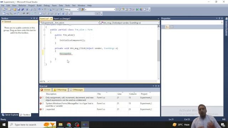Sort errors by the Line column header
The height and width of the screenshot is (128, 228).
pos(119,94)
